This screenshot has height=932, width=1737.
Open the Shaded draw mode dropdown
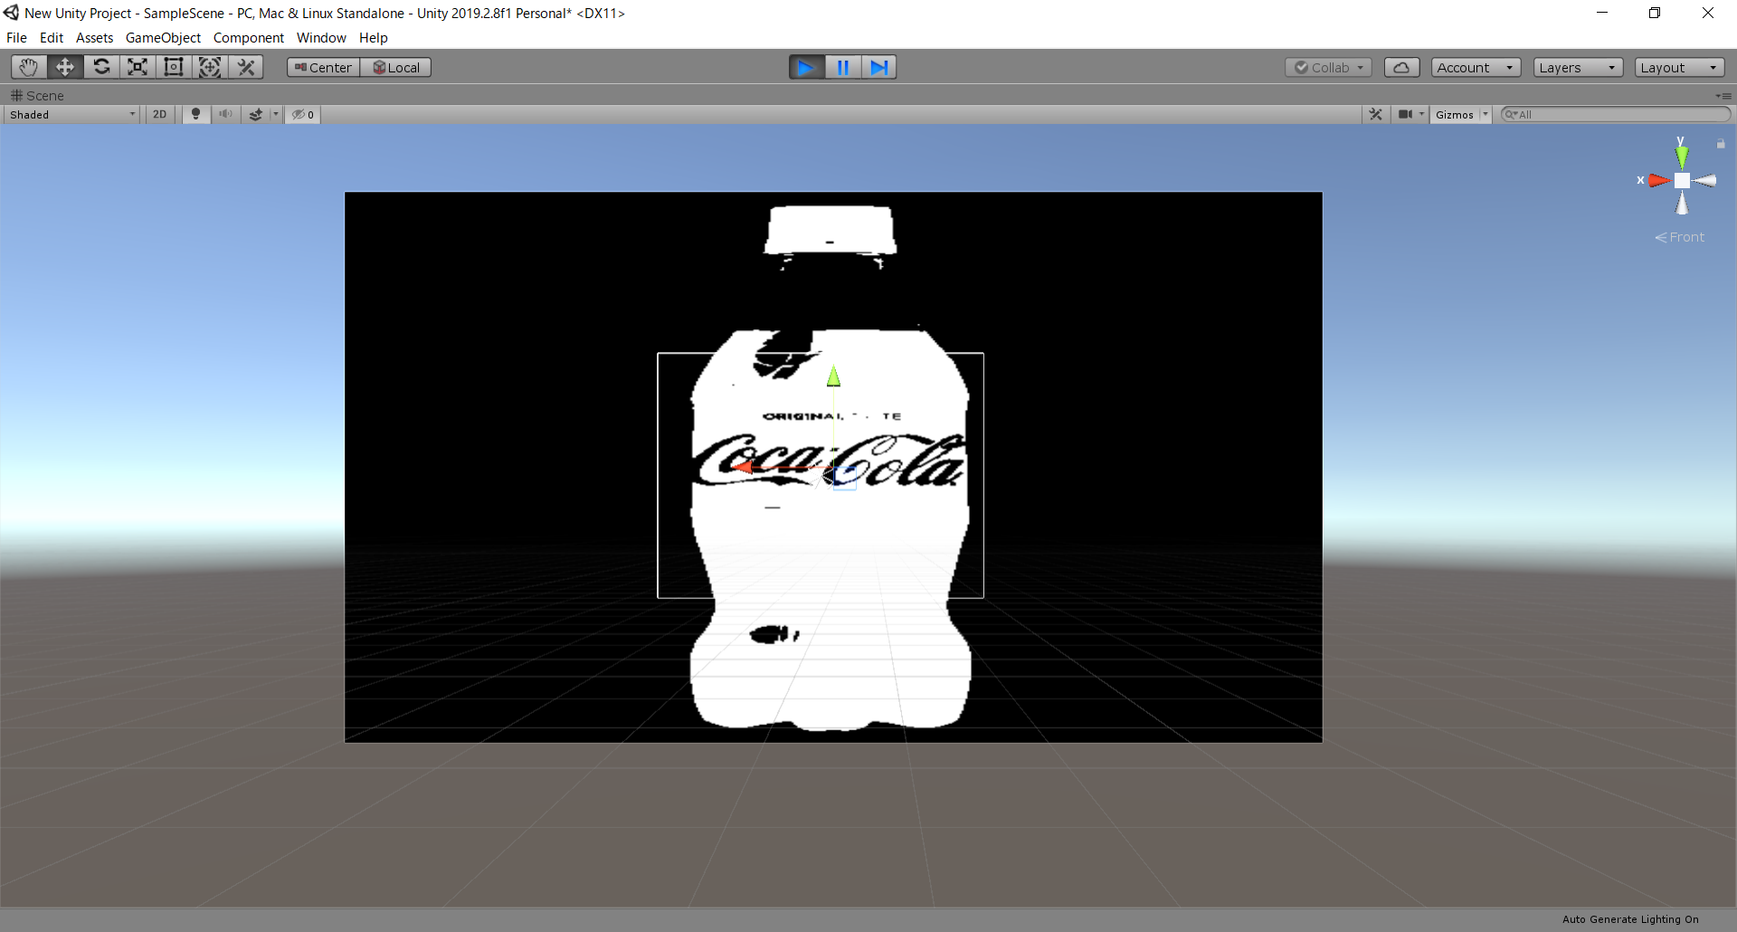pyautogui.click(x=72, y=115)
